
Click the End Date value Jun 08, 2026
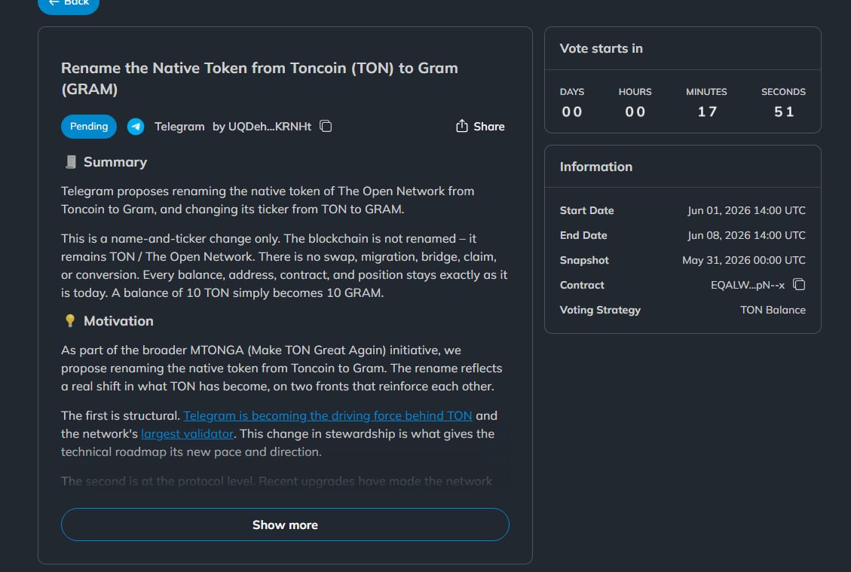746,235
